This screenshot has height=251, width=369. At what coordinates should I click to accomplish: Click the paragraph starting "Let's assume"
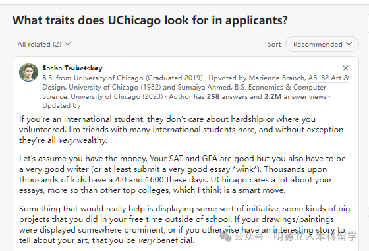coord(183,175)
